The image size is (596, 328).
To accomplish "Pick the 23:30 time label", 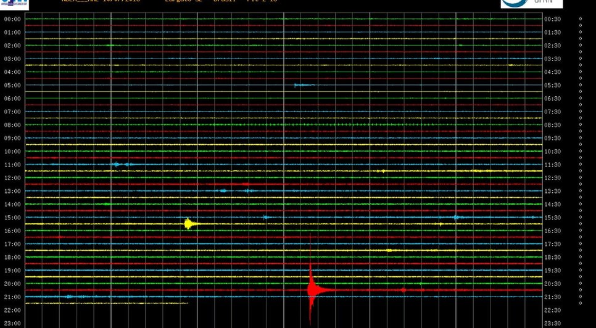I will click(553, 324).
